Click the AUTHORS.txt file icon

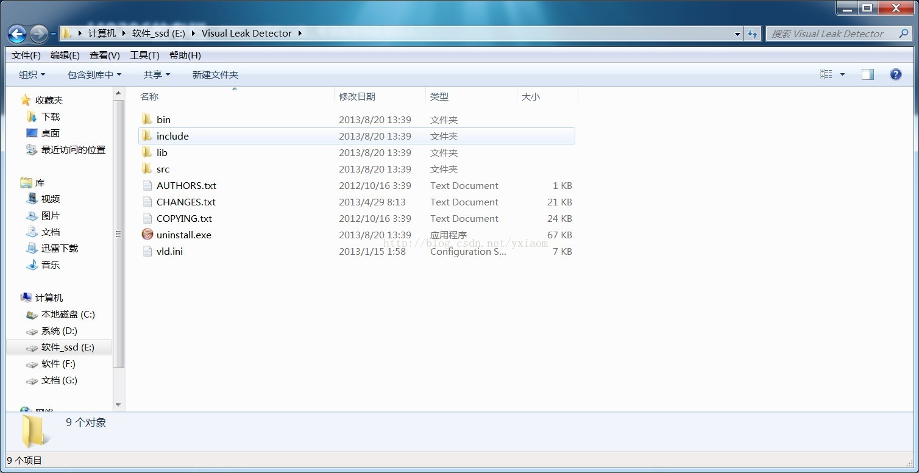pos(147,185)
